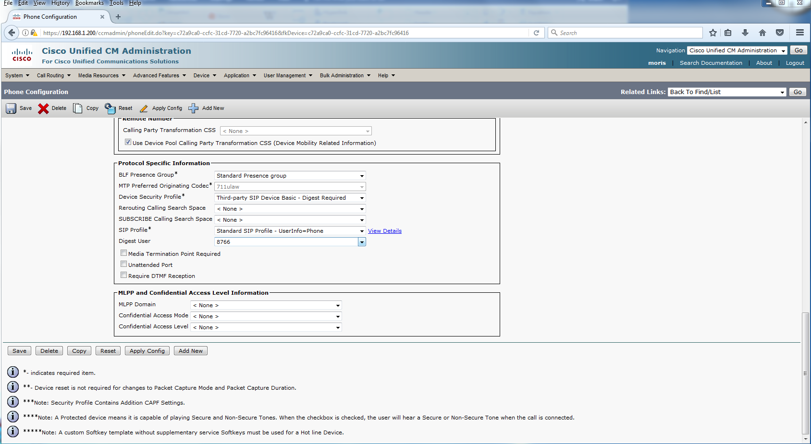Check the Unattended Port checkbox
811x444 pixels.
pos(124,264)
